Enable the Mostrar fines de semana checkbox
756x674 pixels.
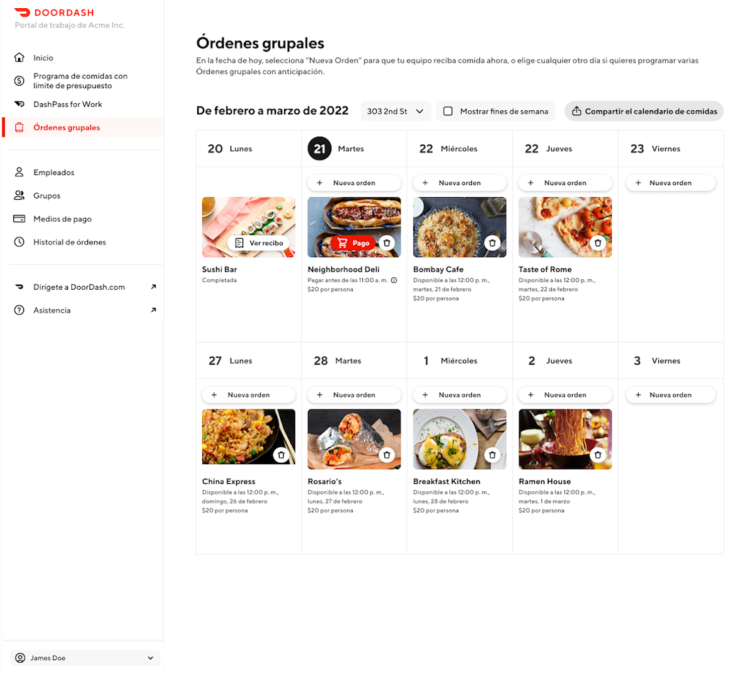click(x=448, y=111)
